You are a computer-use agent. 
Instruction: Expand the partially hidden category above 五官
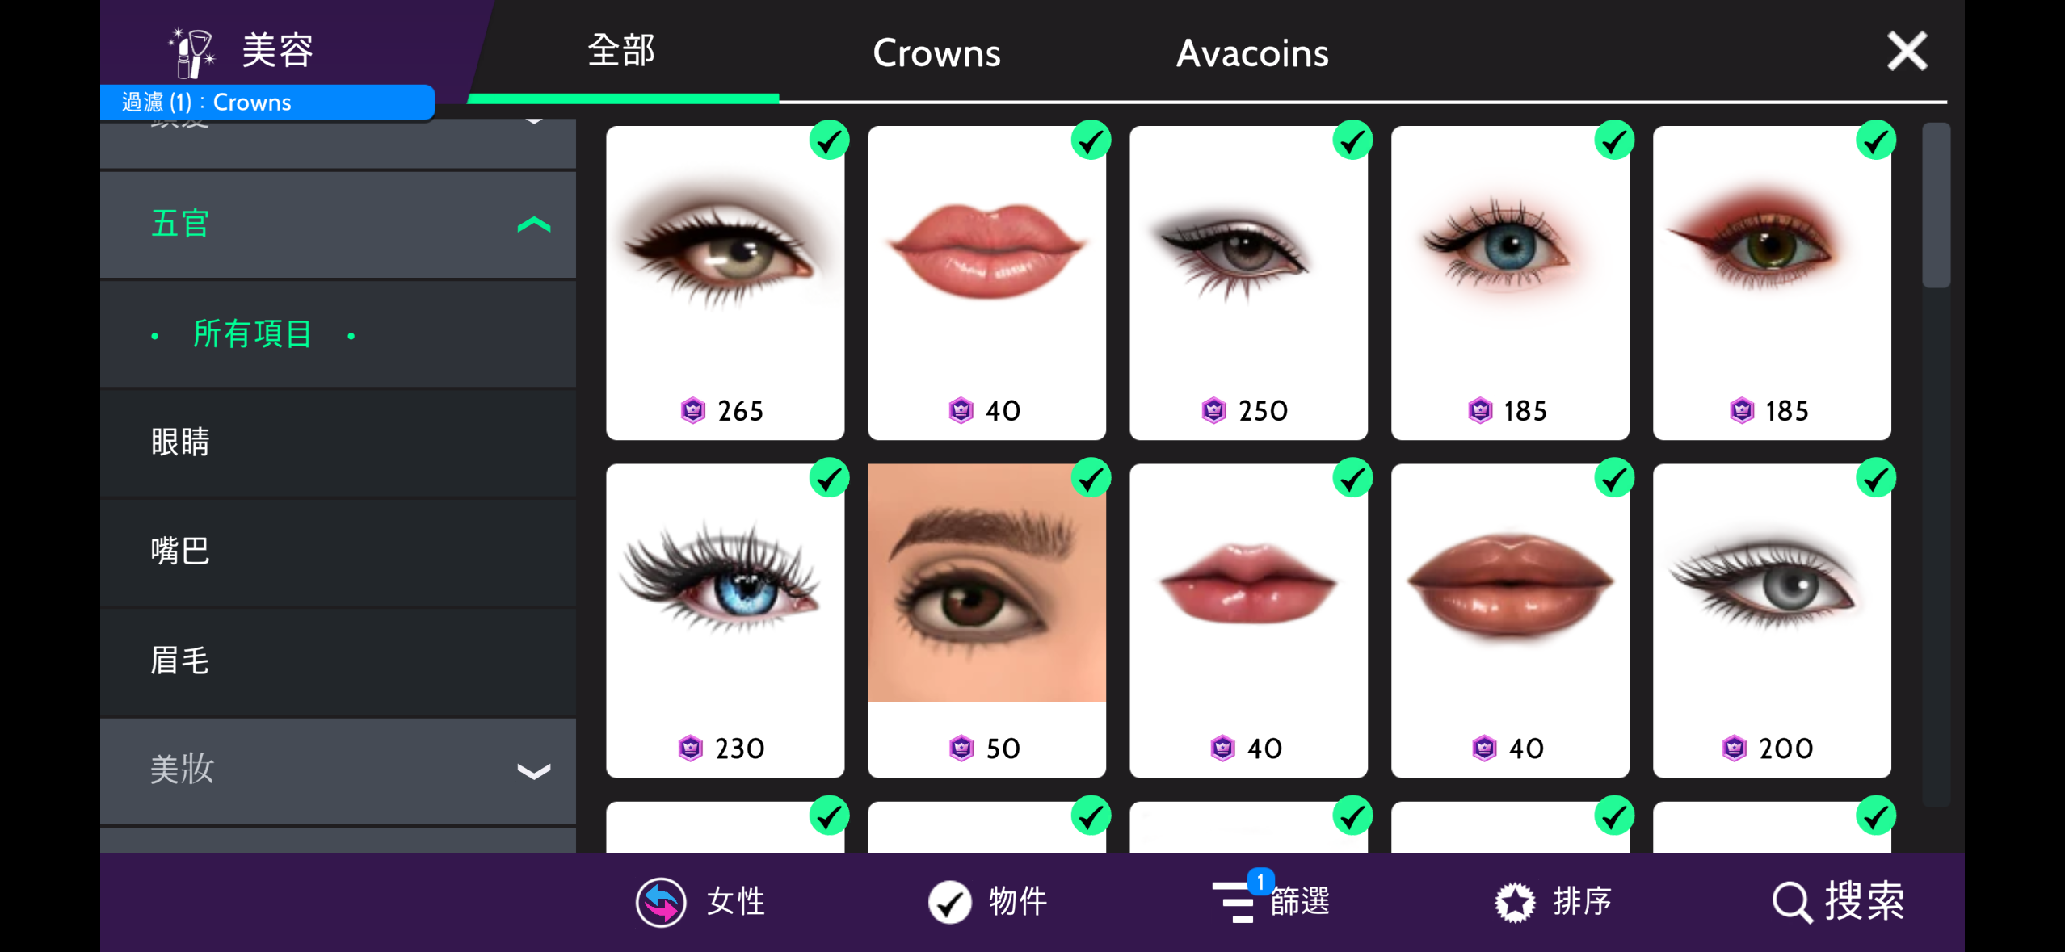tap(338, 144)
